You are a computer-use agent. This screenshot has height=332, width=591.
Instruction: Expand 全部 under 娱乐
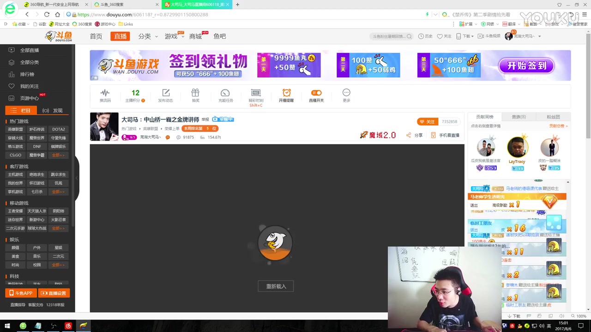58,265
